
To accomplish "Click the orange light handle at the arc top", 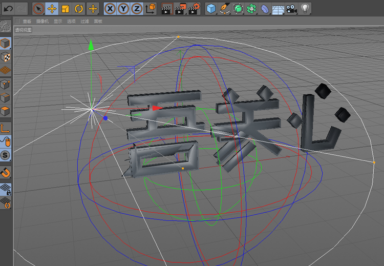I will 178,37.
